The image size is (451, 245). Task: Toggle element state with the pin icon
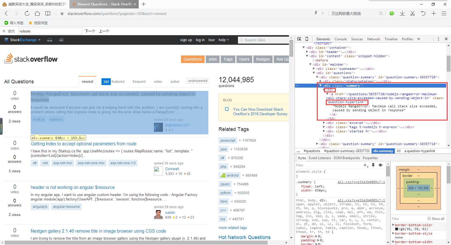373,165
